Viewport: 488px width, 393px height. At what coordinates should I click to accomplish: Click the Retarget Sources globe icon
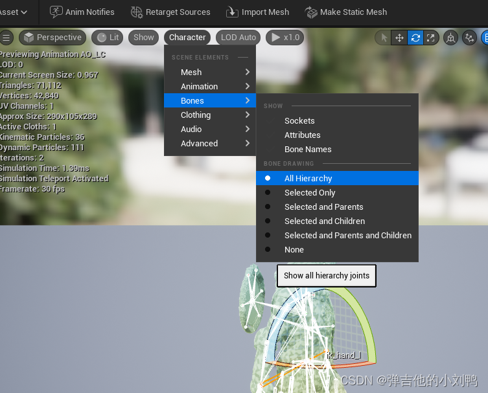(137, 12)
